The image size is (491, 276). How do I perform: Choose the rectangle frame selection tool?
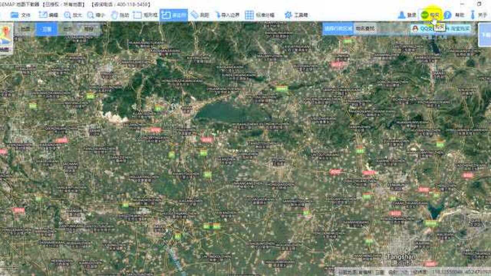(x=145, y=15)
